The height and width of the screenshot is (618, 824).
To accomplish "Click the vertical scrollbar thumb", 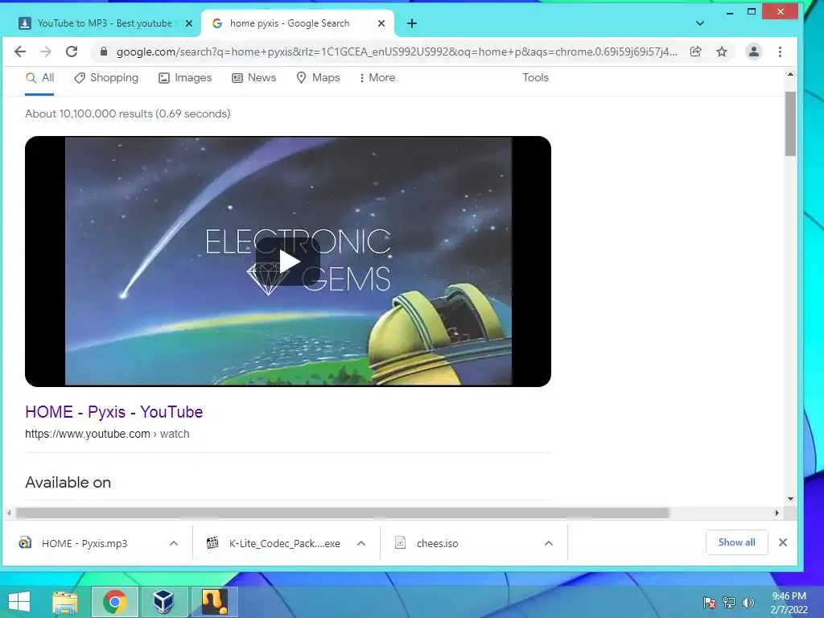I will point(790,124).
